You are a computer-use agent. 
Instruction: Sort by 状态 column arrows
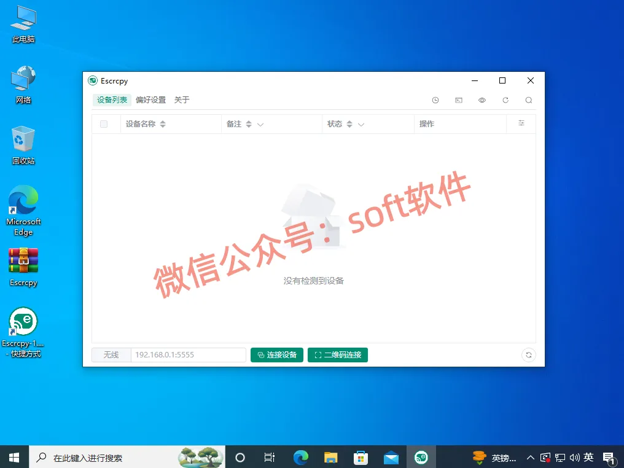[349, 124]
